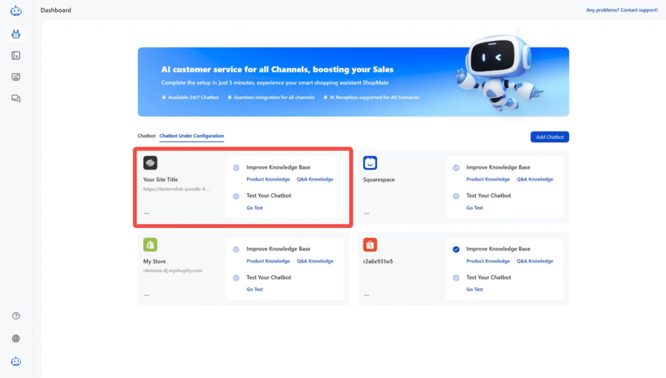This screenshot has height=378, width=666.
Task: Toggle Improve Knowledge Base check on My Store card
Action: coord(236,249)
